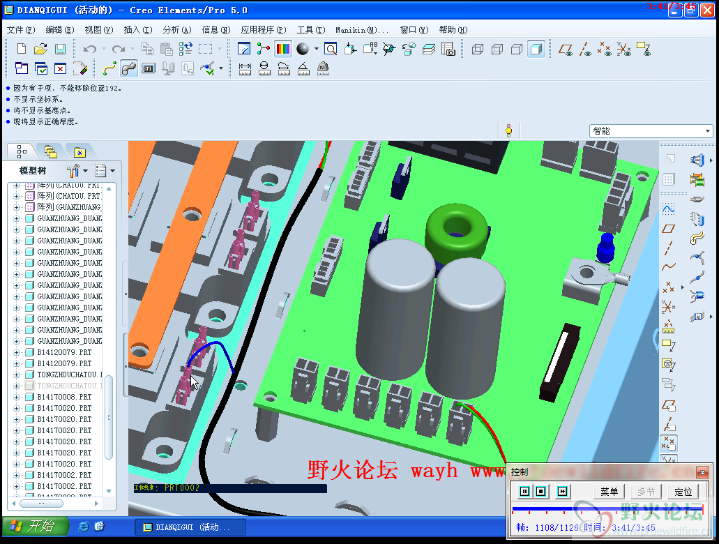Expand the grayed-out TONGZHOUCHATOU tree node

click(17, 386)
